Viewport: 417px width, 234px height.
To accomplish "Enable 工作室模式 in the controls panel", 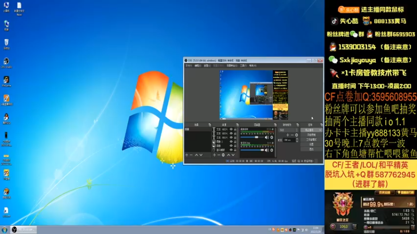I will click(311, 140).
